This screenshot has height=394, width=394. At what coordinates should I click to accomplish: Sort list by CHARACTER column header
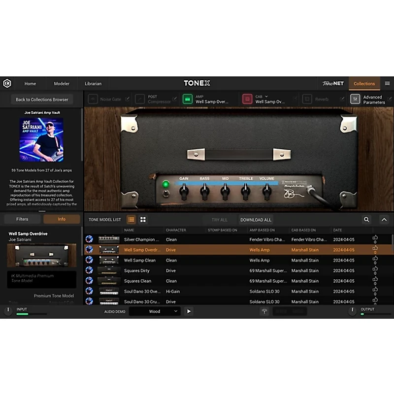click(176, 230)
